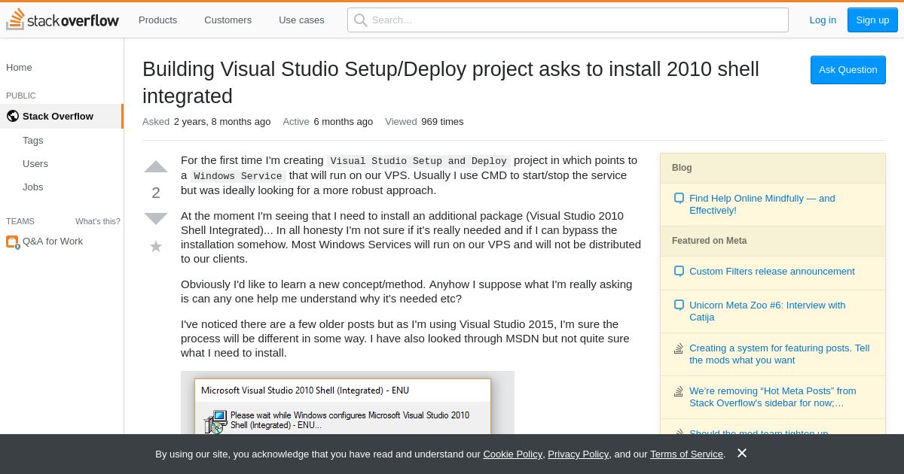The image size is (904, 474).
Task: Open Creating a system for featuring posts
Action: (x=780, y=354)
